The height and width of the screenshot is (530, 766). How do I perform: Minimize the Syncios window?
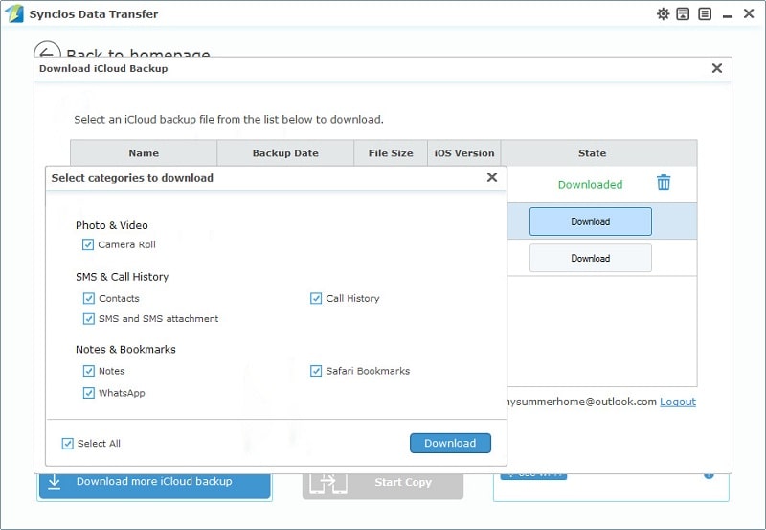tap(728, 15)
